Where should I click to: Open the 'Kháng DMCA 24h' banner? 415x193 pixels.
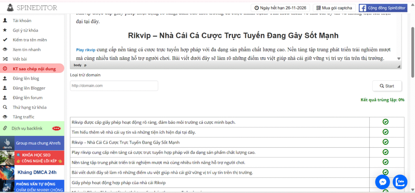tap(32, 172)
